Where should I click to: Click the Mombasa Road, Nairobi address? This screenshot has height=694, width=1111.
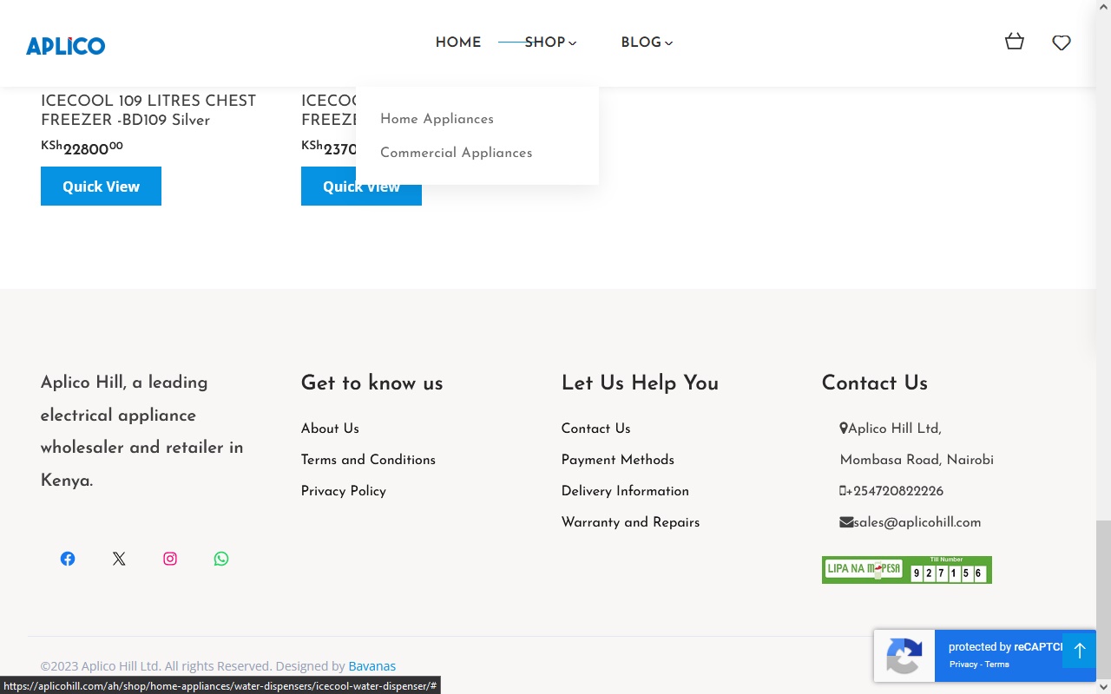tap(917, 460)
